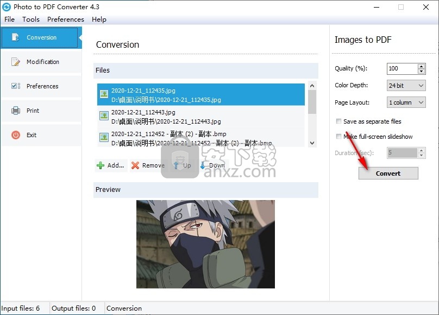Select 2020-12-21_112435.jpg in file list

click(x=201, y=94)
